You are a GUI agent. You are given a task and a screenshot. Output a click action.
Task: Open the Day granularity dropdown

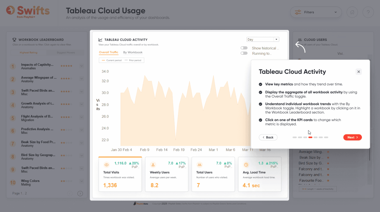[263, 39]
